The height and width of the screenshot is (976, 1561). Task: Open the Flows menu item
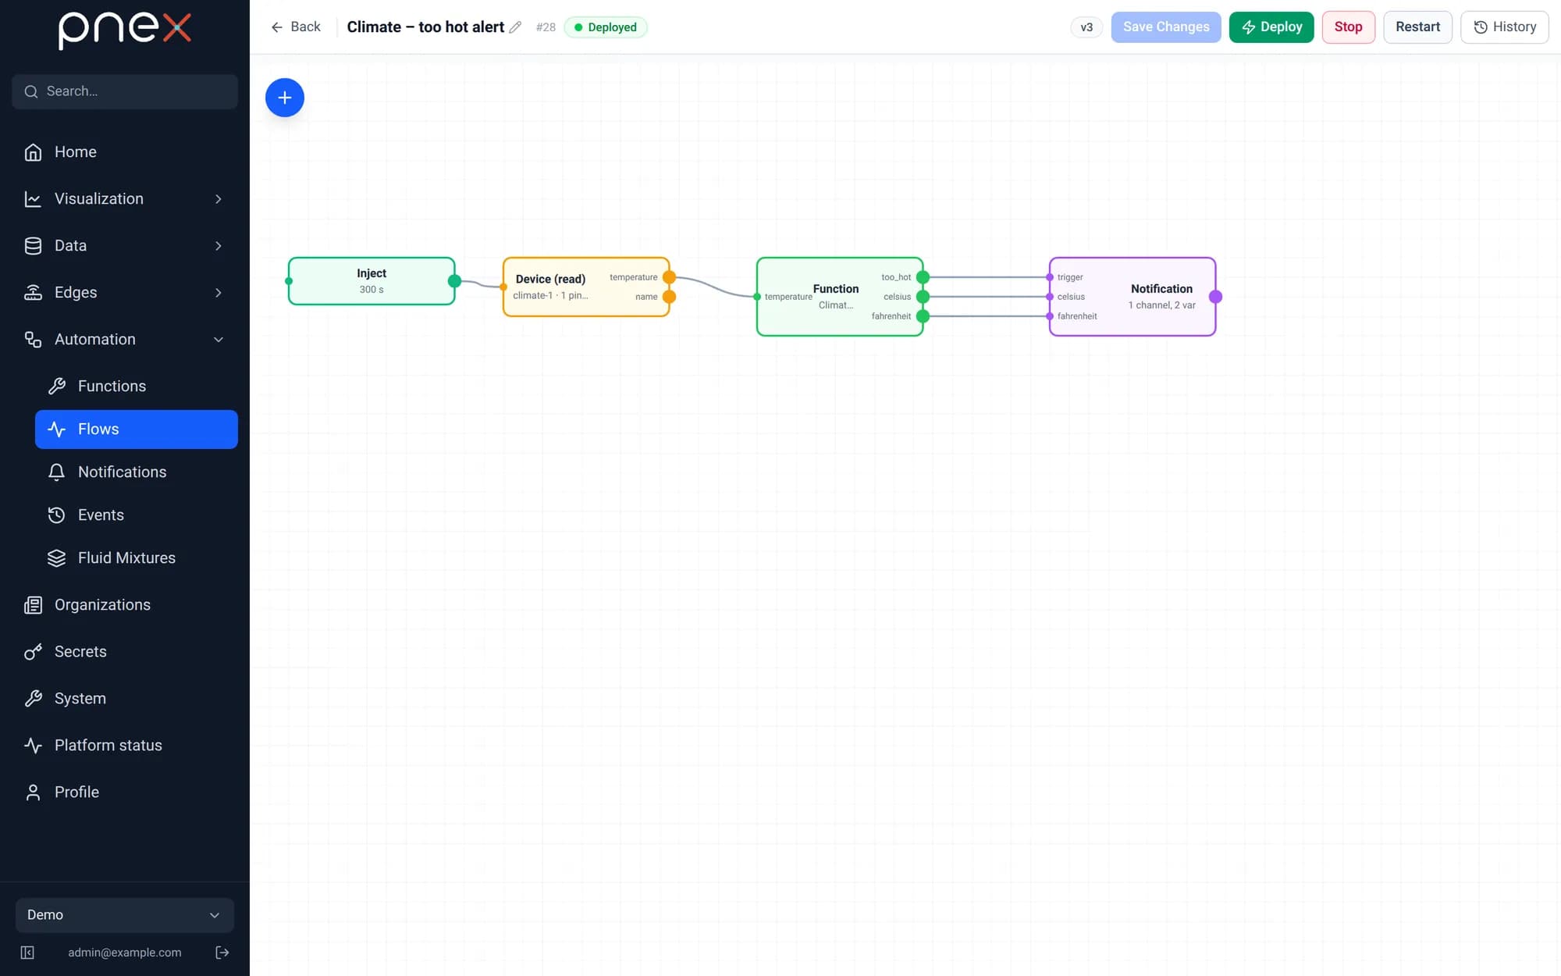pos(137,429)
